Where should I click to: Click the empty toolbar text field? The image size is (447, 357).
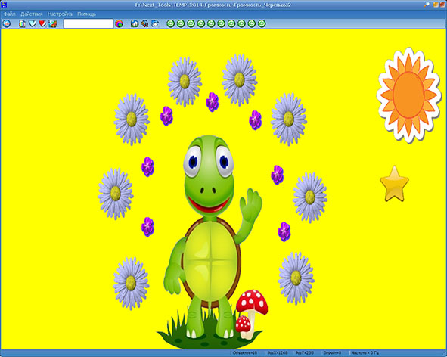pos(88,23)
